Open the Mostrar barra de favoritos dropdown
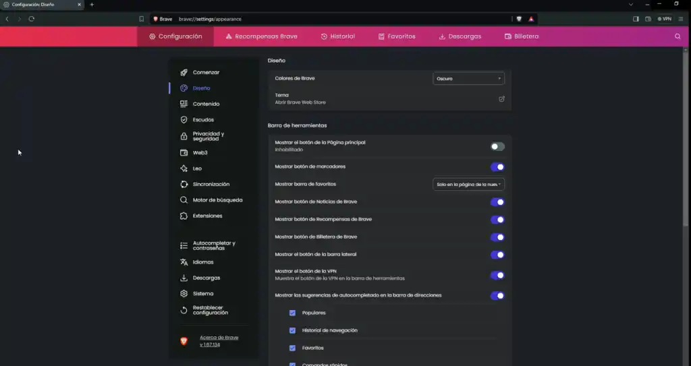 468,184
